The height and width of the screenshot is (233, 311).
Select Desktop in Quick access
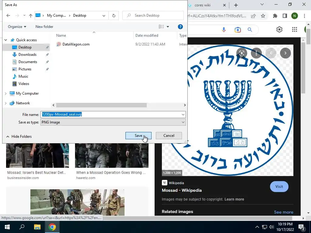tap(25, 47)
